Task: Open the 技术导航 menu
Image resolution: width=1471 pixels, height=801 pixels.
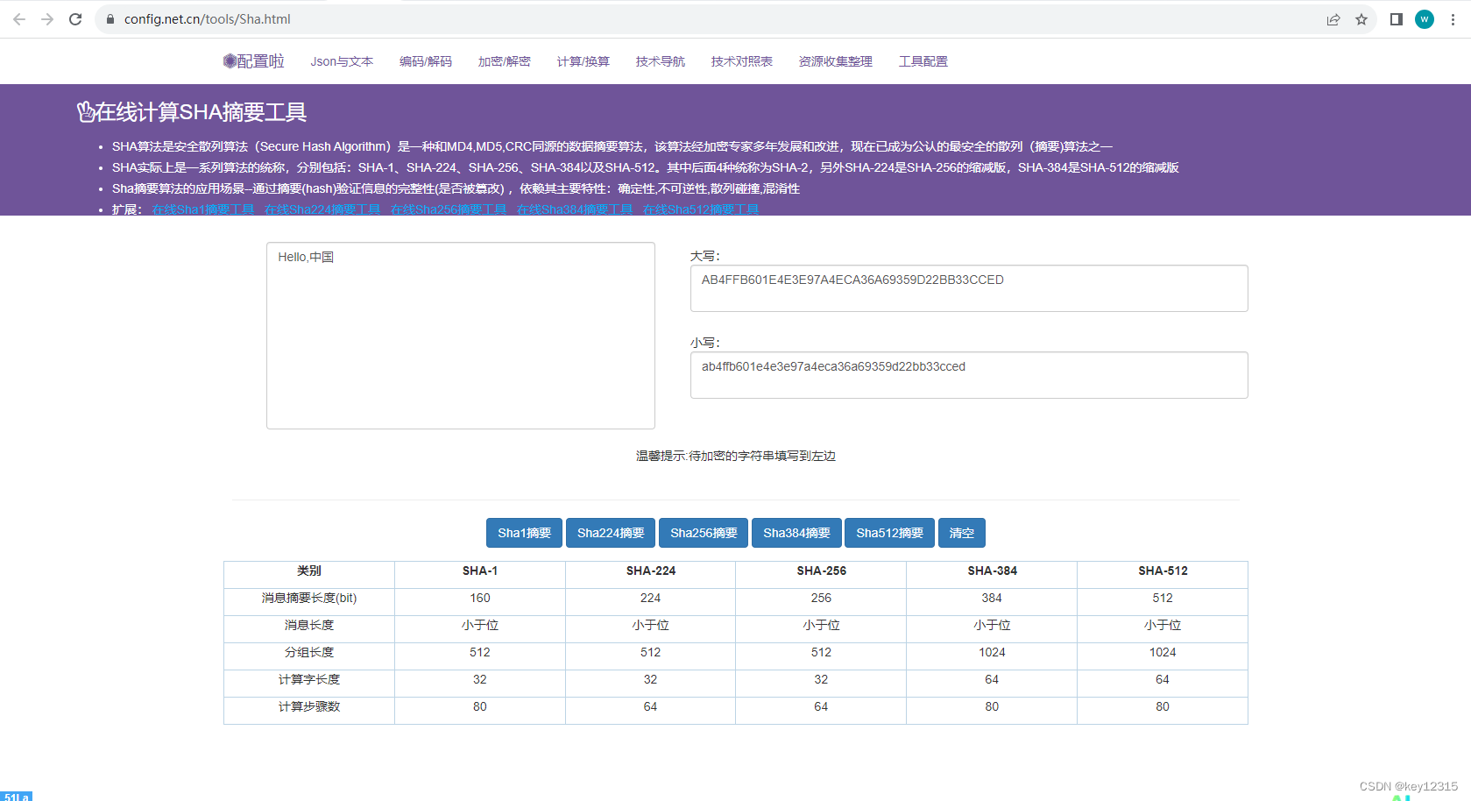Action: pyautogui.click(x=661, y=61)
